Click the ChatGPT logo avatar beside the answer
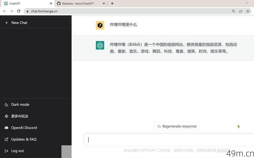 pos(100,45)
